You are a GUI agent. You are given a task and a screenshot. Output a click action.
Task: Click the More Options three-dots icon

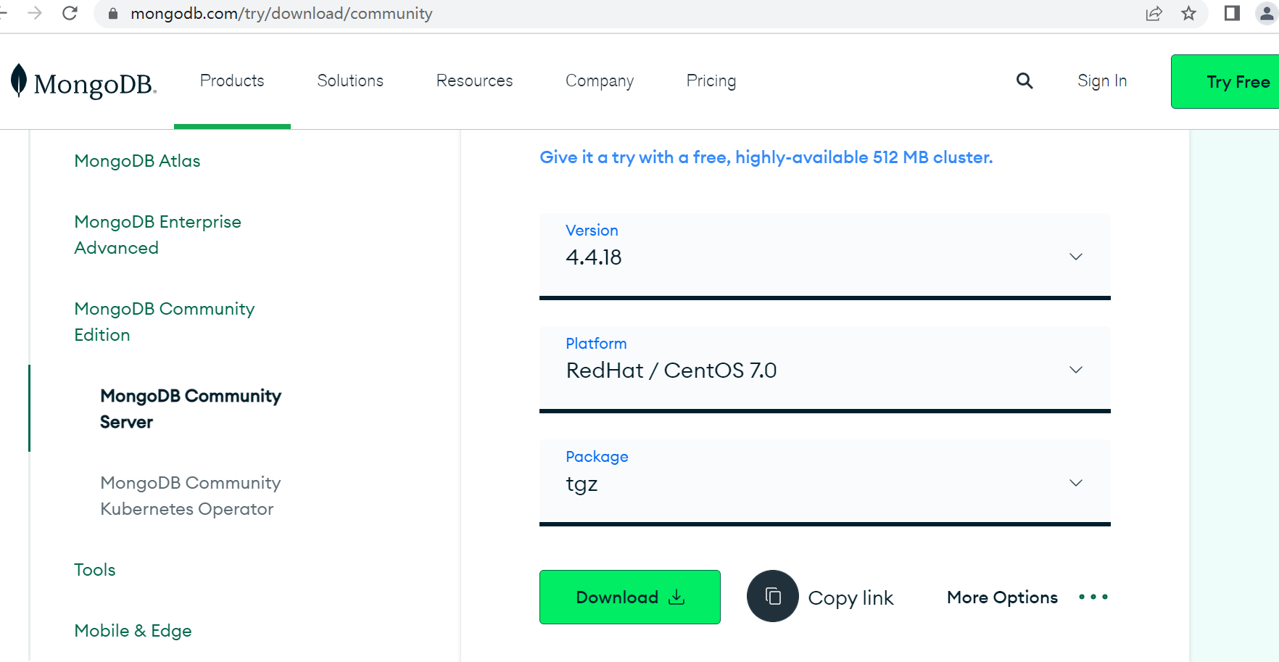(1093, 597)
